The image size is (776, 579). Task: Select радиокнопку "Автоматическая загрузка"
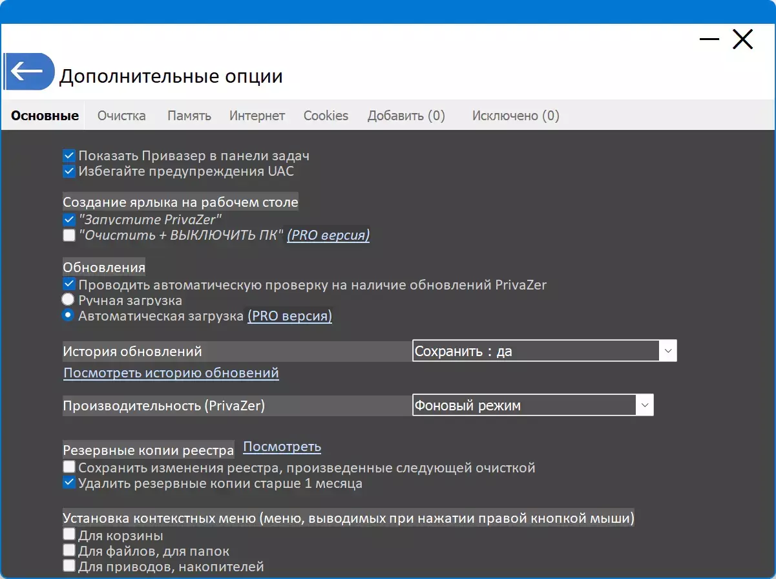tap(67, 315)
